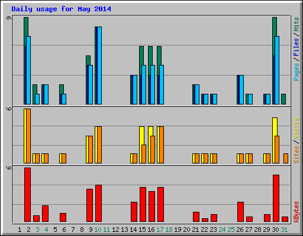Click green day label 4

point(46,230)
